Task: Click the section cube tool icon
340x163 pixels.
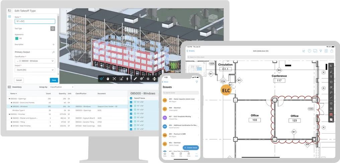Action: [142, 78]
